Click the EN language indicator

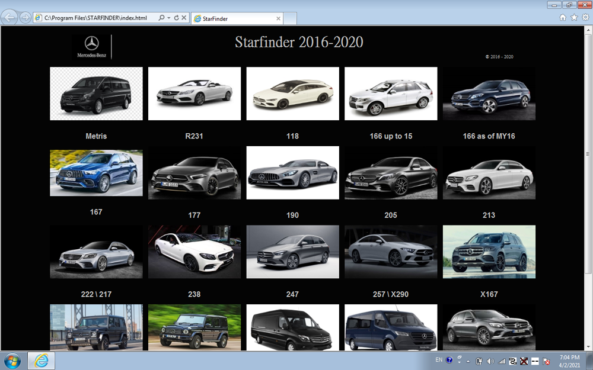tap(439, 360)
